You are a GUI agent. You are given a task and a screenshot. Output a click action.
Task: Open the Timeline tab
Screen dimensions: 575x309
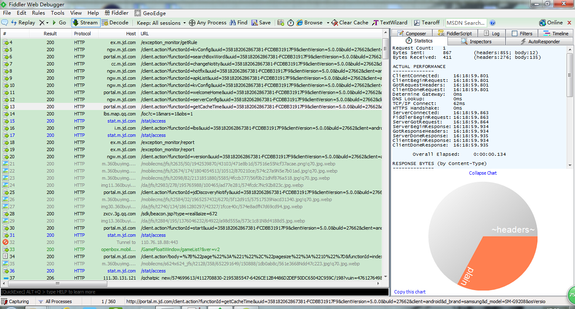[556, 34]
